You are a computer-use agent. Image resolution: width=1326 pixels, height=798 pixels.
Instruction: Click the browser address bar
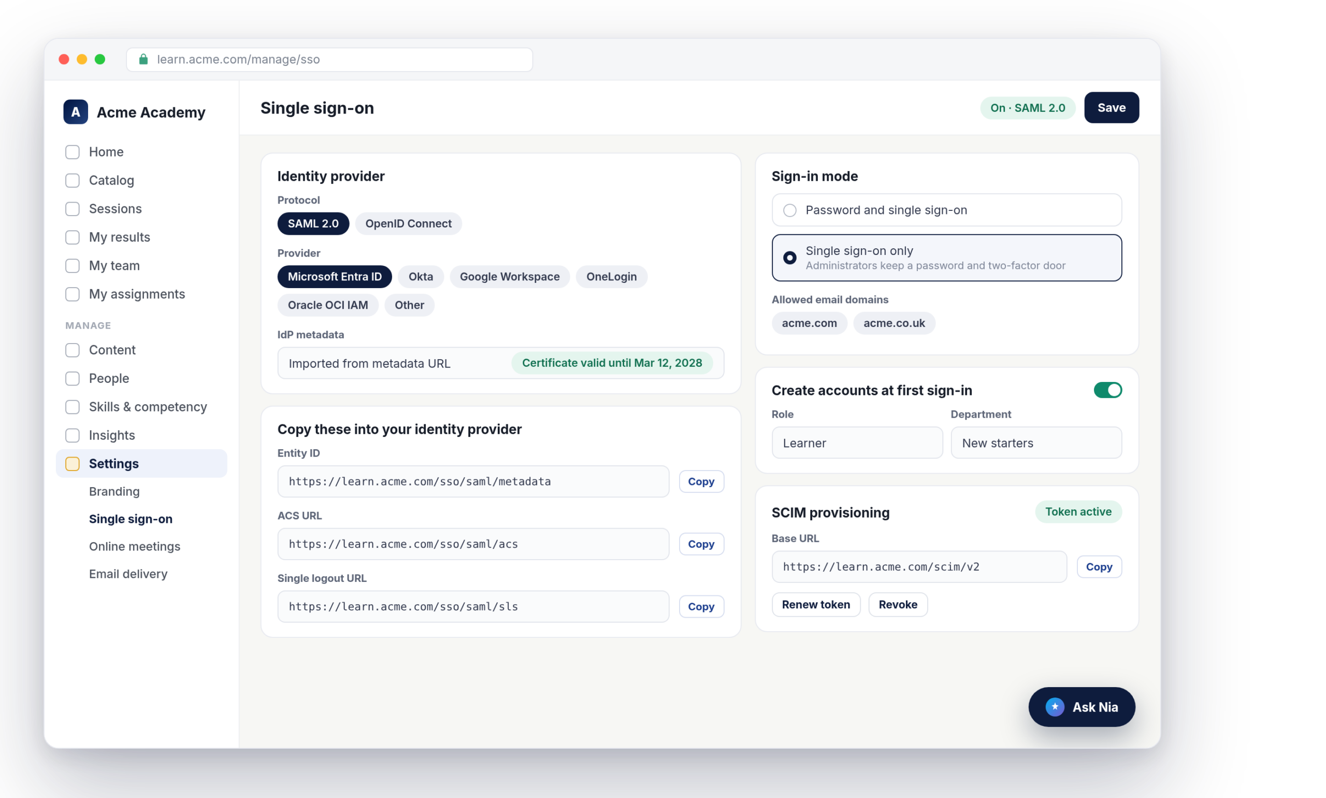coord(329,59)
